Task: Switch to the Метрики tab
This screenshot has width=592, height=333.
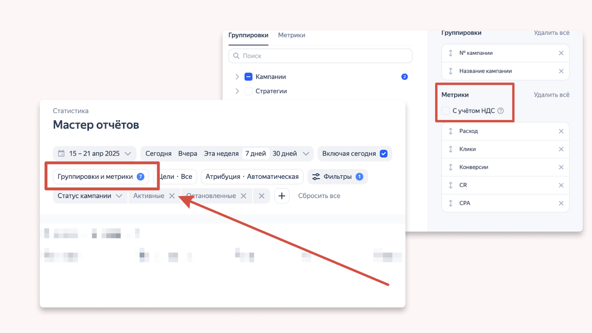Action: (292, 35)
